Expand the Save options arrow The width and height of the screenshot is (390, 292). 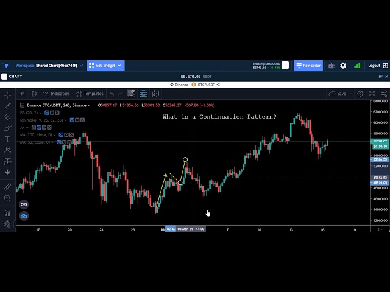(x=351, y=94)
